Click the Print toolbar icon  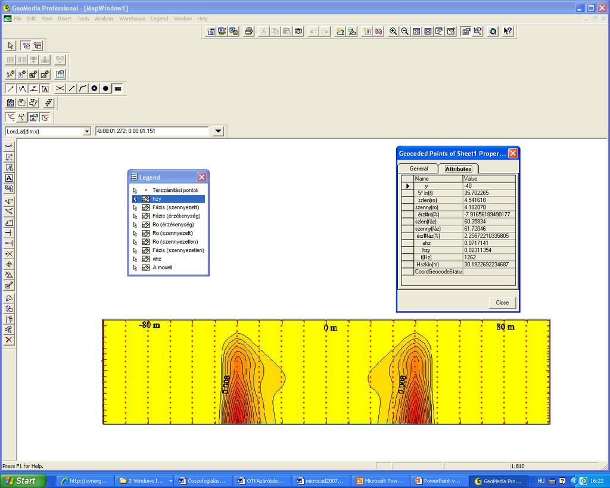[248, 32]
